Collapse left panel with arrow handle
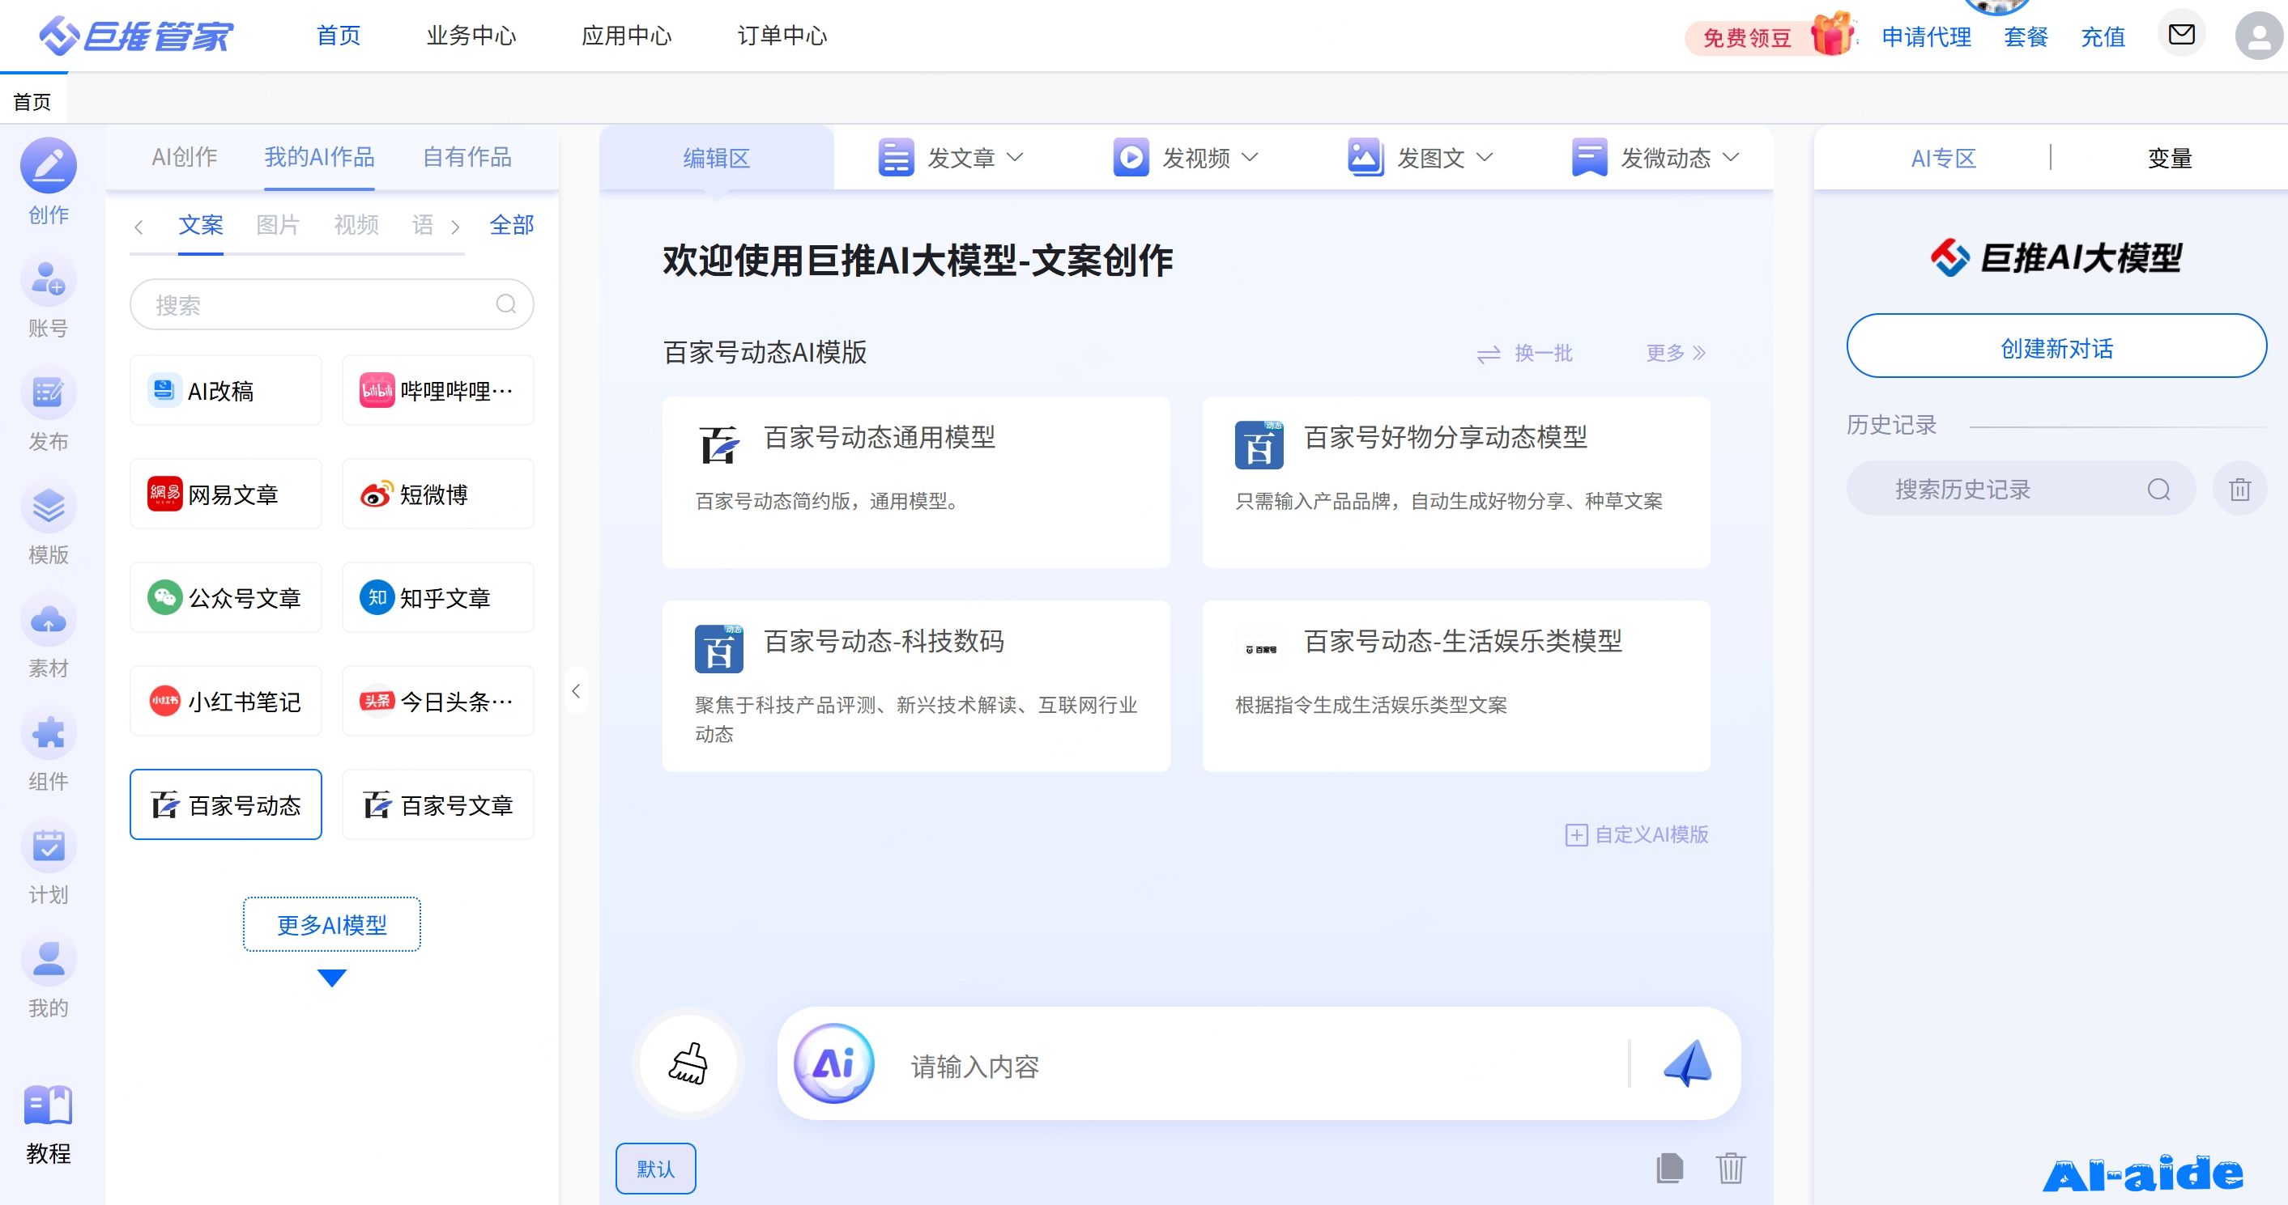The height and width of the screenshot is (1205, 2288). tap(576, 690)
